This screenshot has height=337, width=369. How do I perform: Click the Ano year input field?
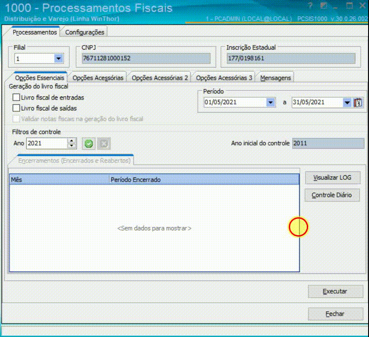click(47, 143)
